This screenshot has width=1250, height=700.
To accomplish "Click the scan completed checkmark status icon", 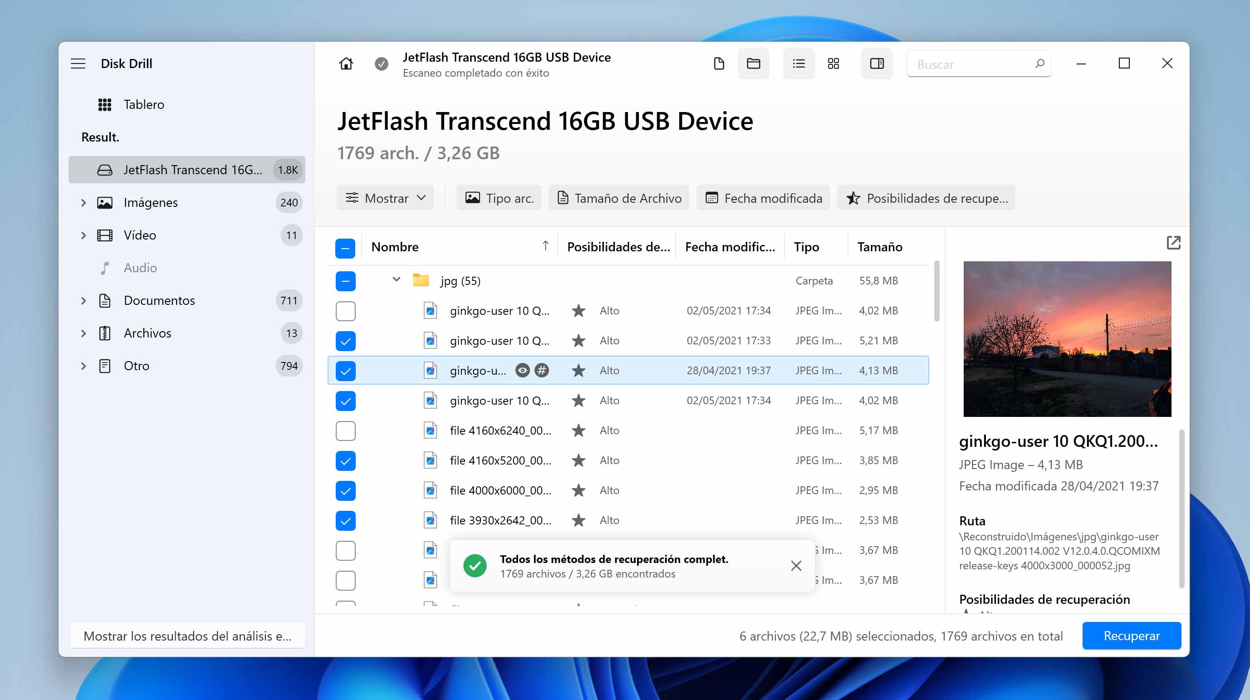I will 382,64.
